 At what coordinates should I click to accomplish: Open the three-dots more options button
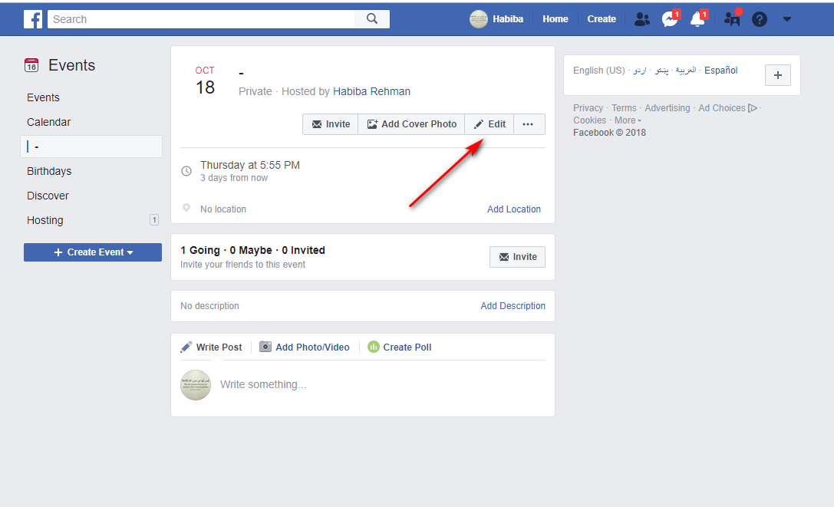[528, 124]
